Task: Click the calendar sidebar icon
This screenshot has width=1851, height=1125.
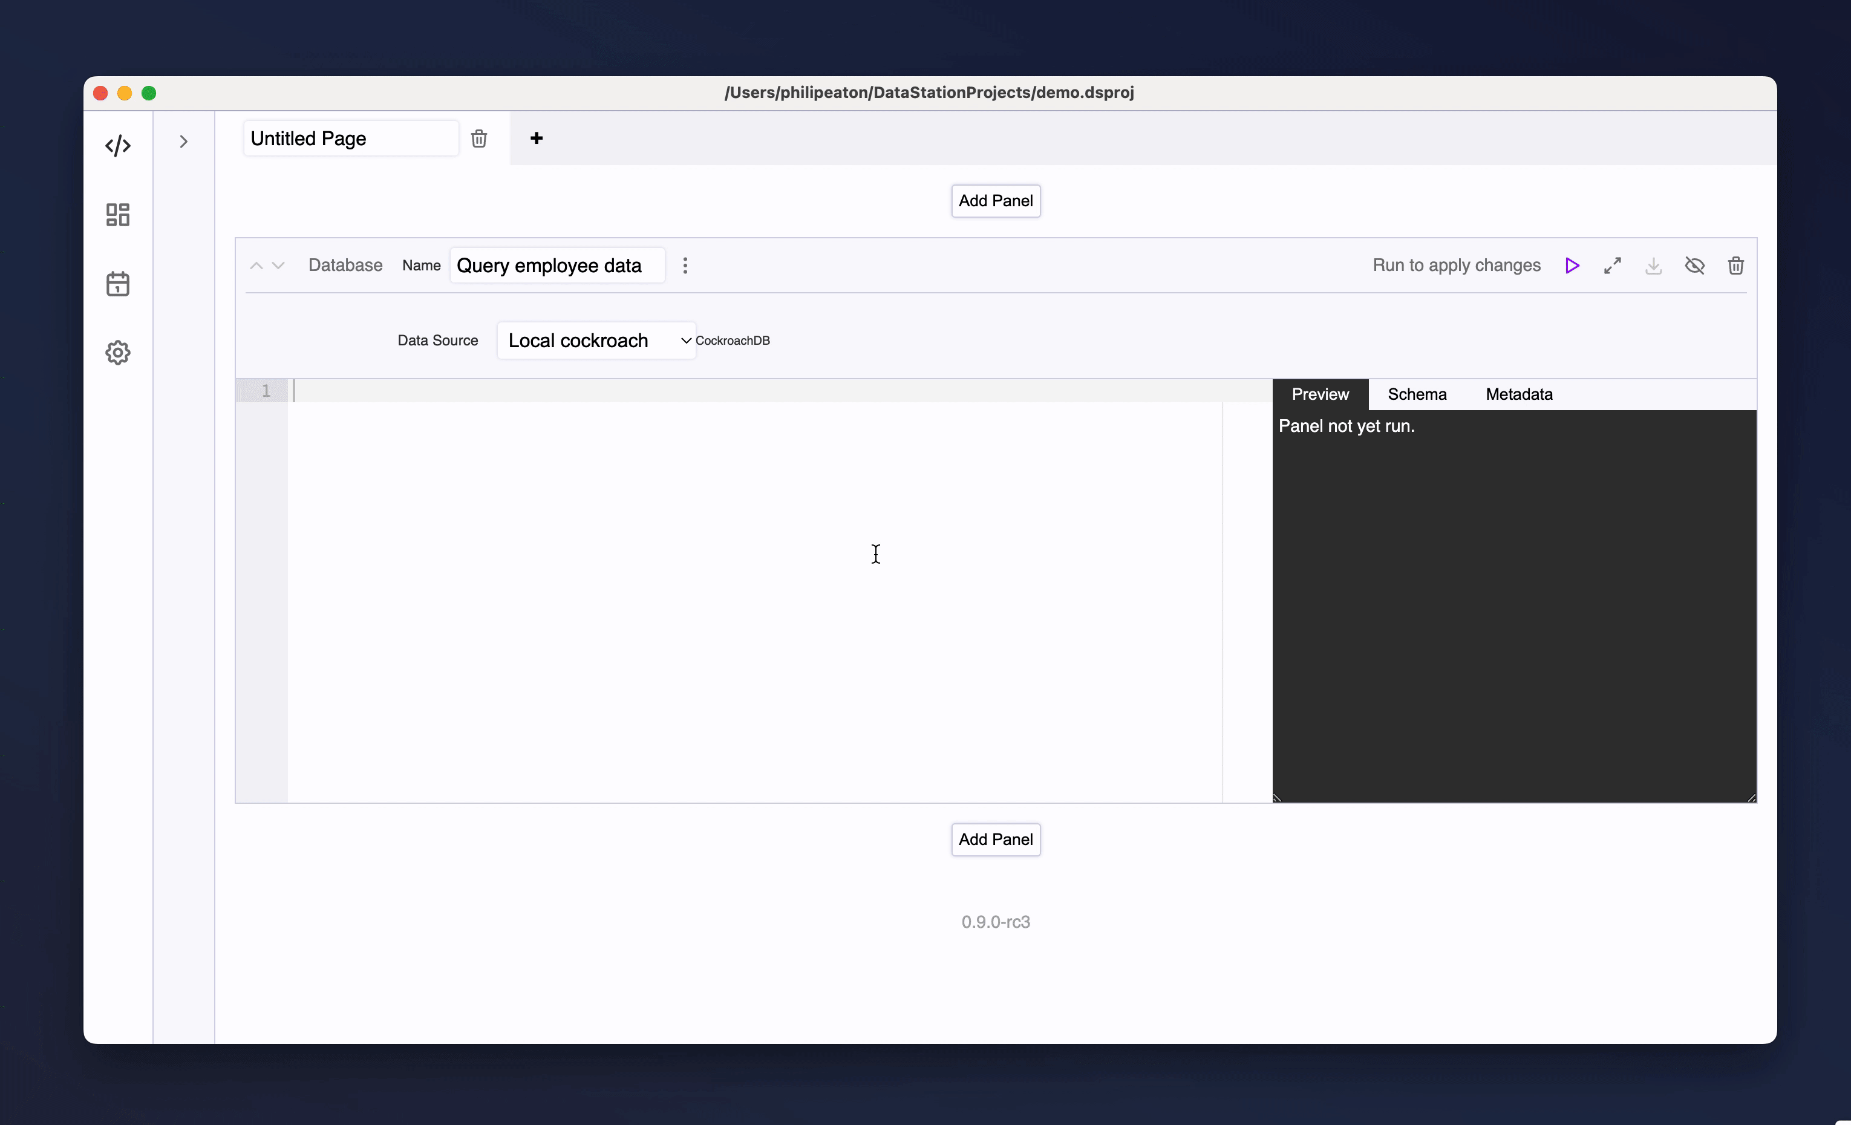Action: 118,283
